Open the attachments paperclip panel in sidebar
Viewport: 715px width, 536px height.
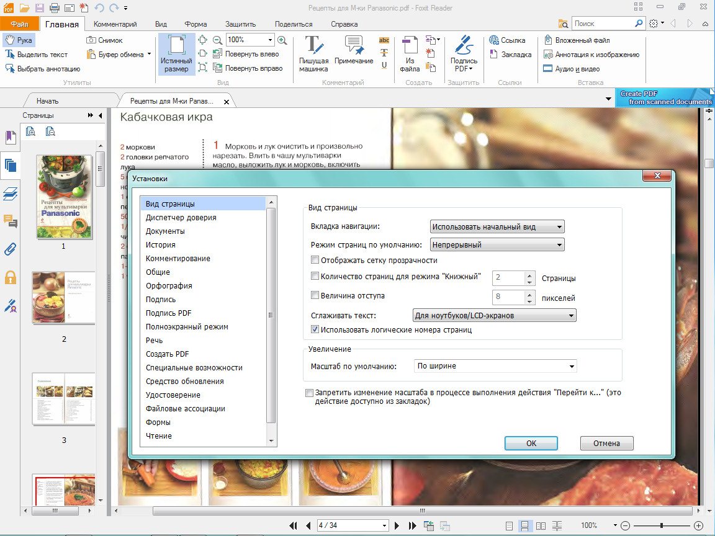(10, 249)
